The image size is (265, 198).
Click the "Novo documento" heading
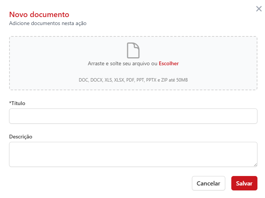pyautogui.click(x=39, y=15)
